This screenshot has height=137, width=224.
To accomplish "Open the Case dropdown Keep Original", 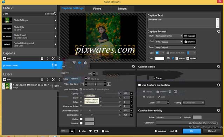I will (x=176, y=47).
